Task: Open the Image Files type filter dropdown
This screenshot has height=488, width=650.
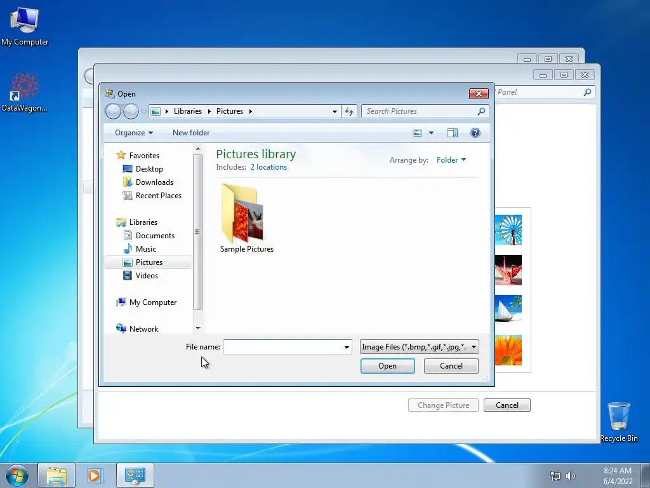Action: click(419, 347)
